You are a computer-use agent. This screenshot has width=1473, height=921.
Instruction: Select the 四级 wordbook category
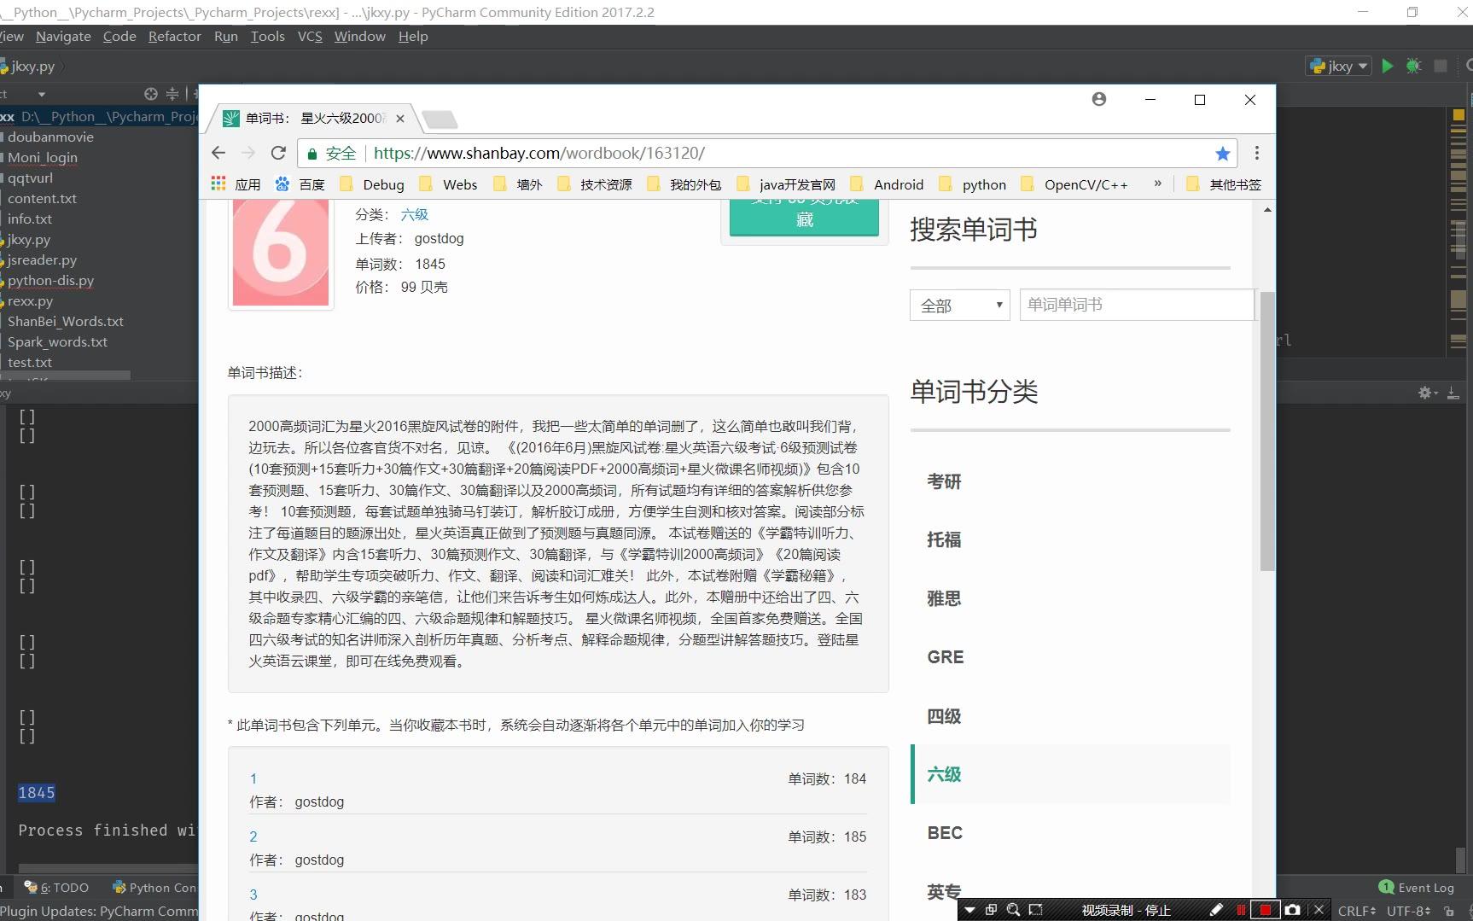[944, 716]
